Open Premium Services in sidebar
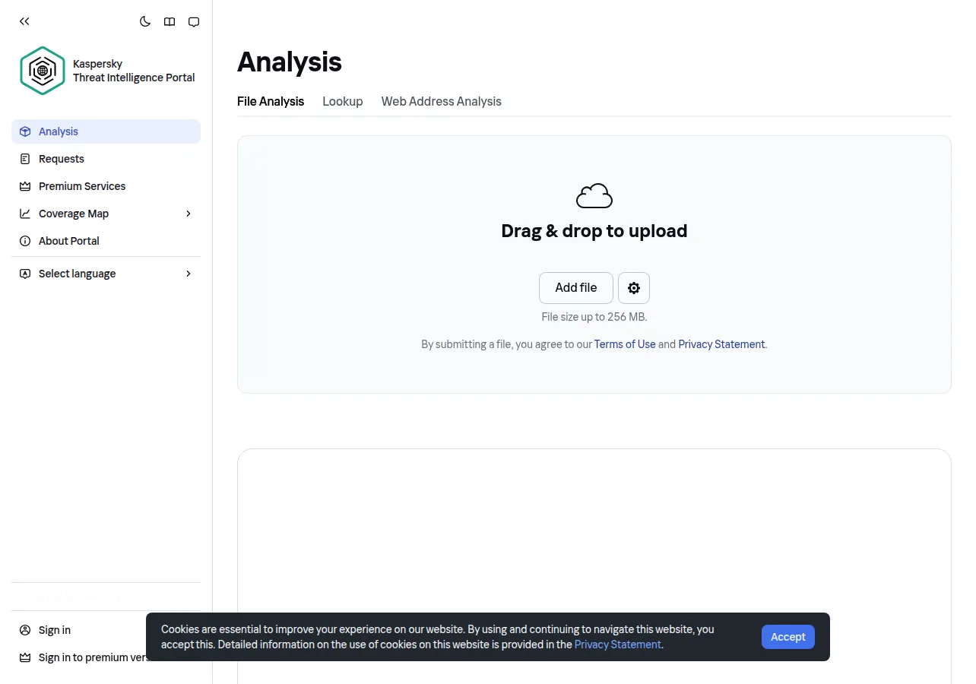Viewport: 976px width, 684px height. (106, 186)
